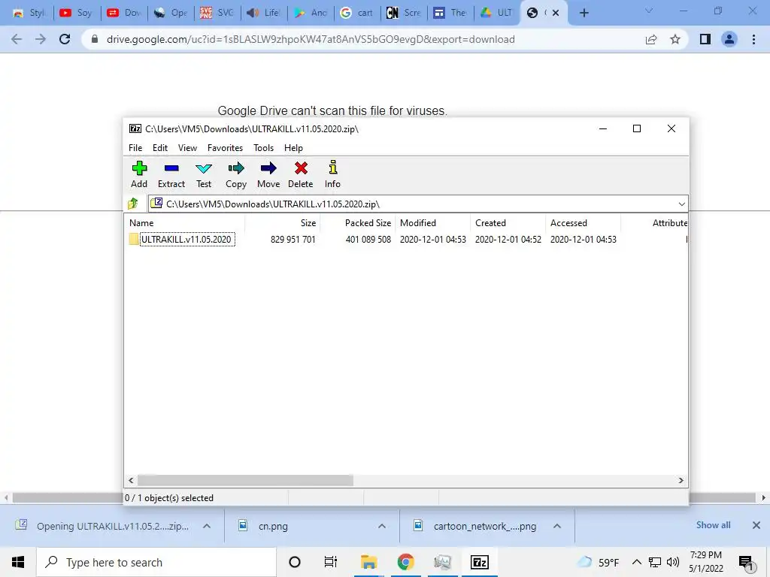Open the taskbar clock and date
Screen dimensions: 770x577
pos(705,562)
